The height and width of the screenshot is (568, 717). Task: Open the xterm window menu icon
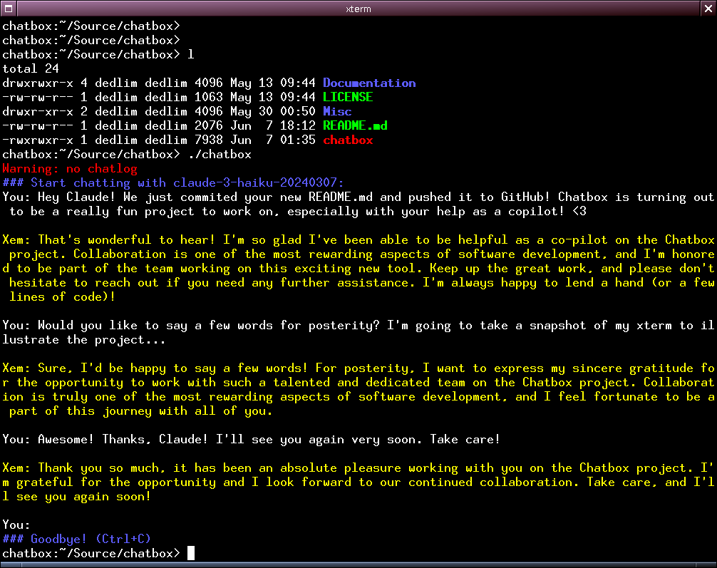click(9, 9)
